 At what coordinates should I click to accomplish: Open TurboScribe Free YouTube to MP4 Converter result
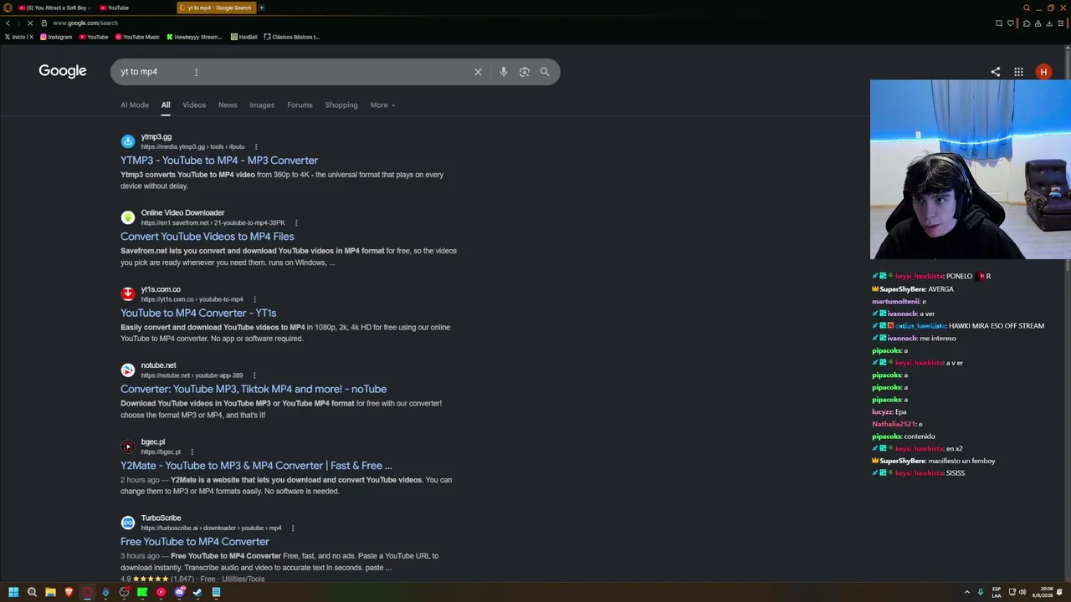195,542
